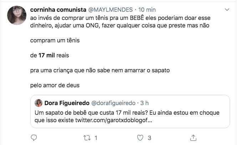Open the "Dora Figueiredo" name in the quoted tweet
The image size is (239, 145).
(67, 103)
